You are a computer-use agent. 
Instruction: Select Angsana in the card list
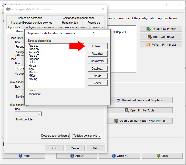click(x=34, y=59)
